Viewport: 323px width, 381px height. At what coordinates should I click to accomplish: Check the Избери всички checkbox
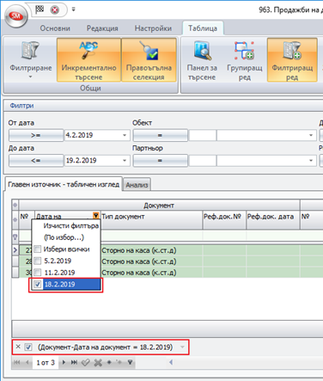38,249
